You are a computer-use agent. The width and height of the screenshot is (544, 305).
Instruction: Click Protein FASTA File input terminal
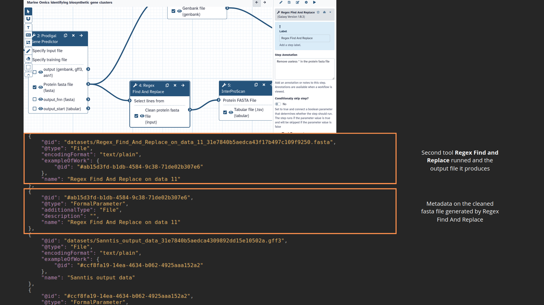coord(218,100)
